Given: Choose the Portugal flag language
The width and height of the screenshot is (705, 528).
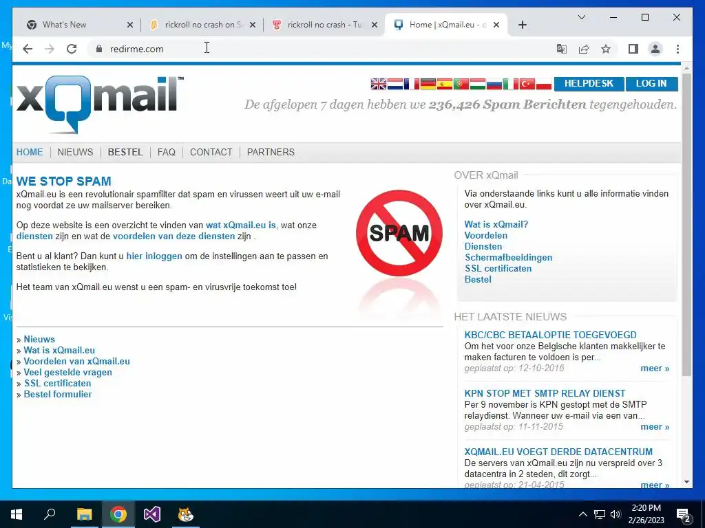Looking at the screenshot, I should point(461,84).
